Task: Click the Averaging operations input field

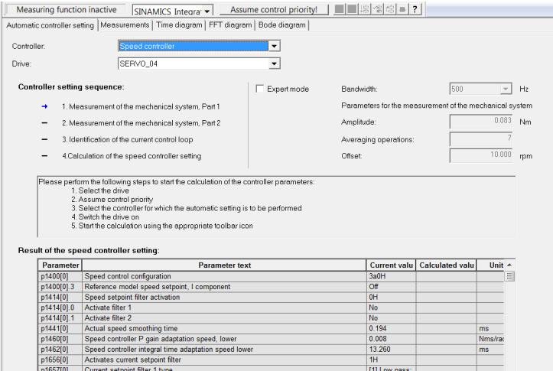Action: (480, 138)
